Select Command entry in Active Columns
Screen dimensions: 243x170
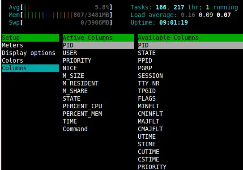tap(75, 129)
